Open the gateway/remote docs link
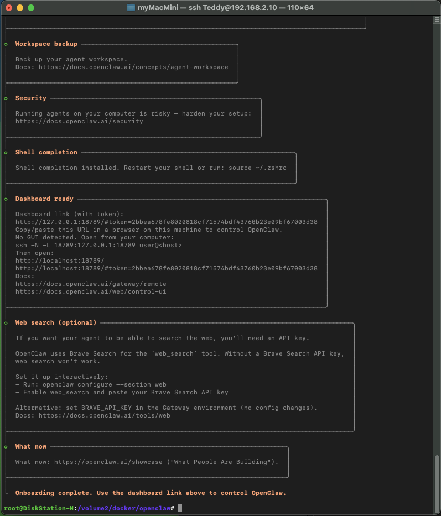 [x=91, y=284]
